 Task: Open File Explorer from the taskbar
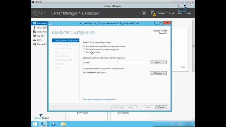(64, 124)
